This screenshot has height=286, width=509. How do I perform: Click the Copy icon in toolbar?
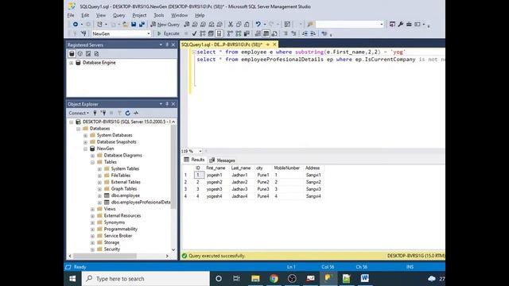239,25
